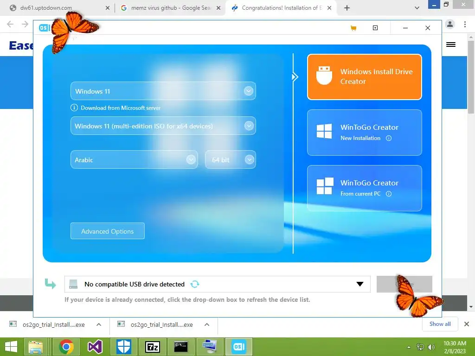Click the No compatible USB drive detected field

coord(217,284)
